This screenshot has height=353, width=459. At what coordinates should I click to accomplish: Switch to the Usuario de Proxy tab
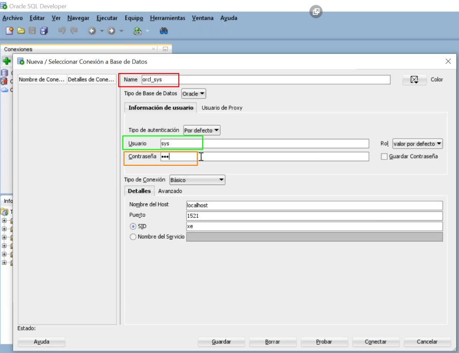(x=222, y=108)
